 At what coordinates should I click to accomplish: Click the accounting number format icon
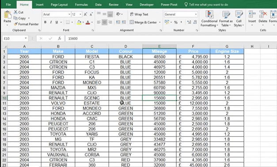[167, 22]
